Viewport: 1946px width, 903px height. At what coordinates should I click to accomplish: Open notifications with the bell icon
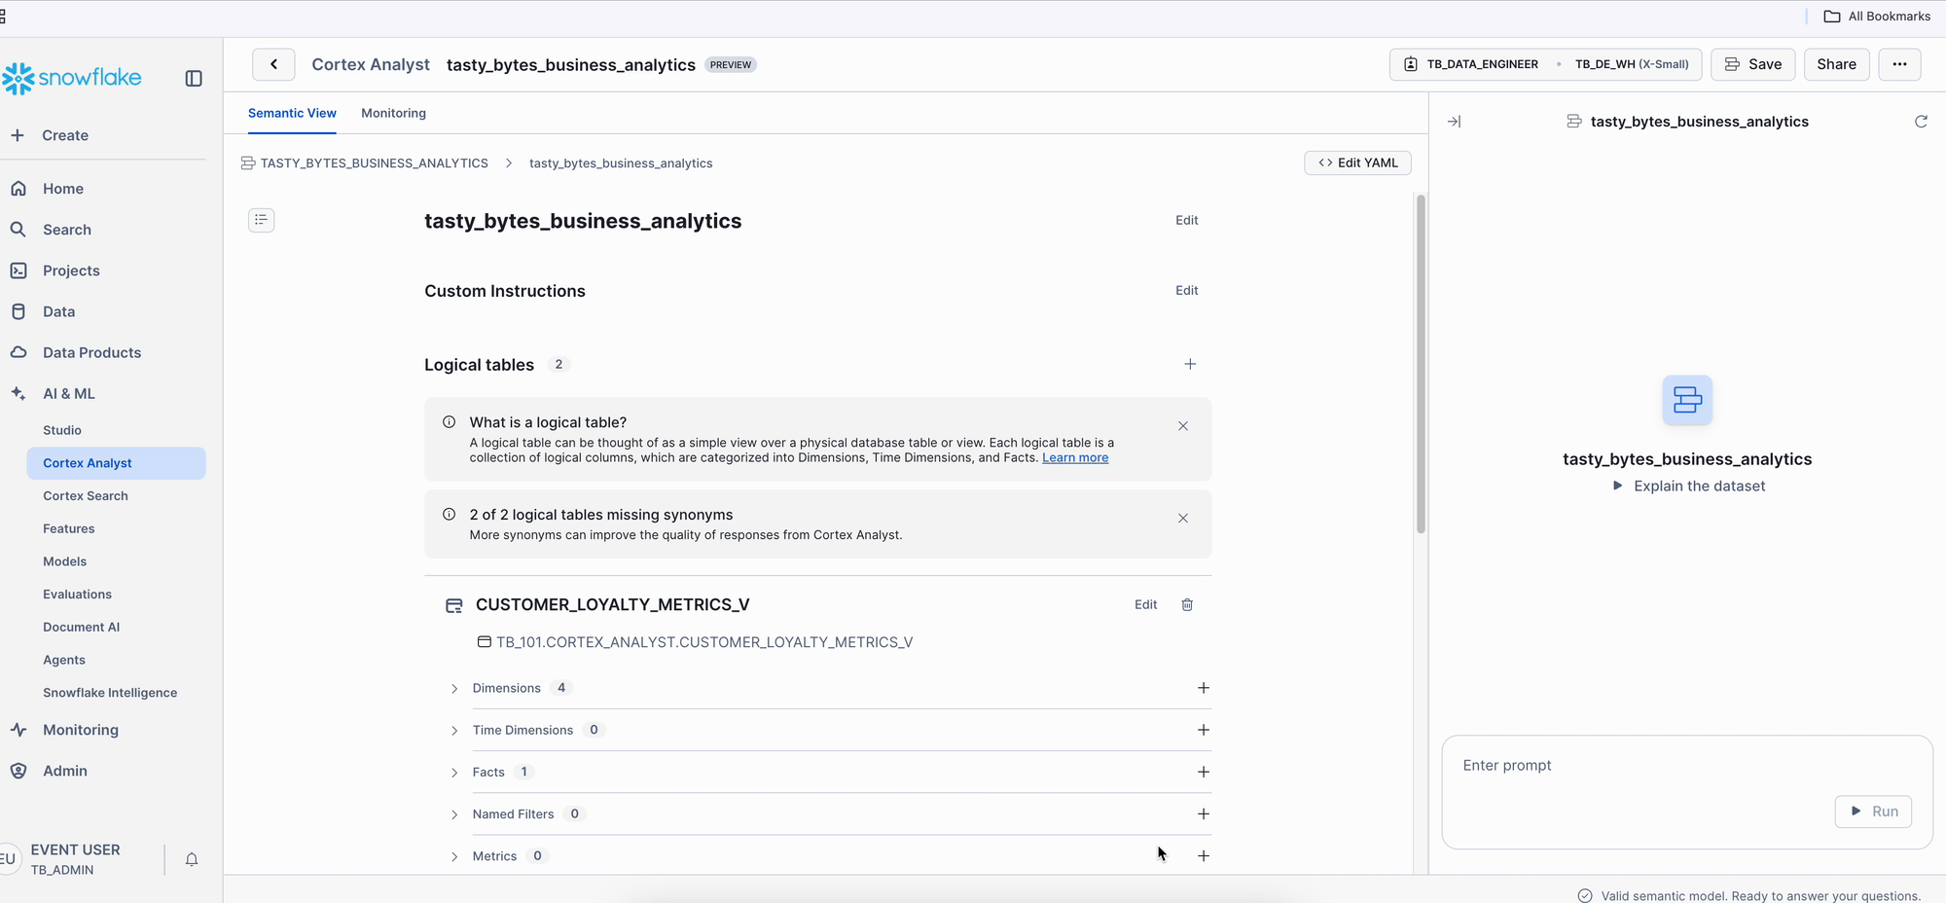pos(192,859)
